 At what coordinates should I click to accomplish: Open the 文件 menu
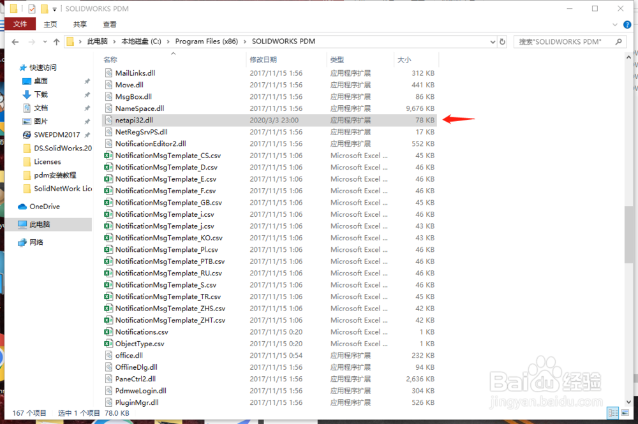pos(20,24)
